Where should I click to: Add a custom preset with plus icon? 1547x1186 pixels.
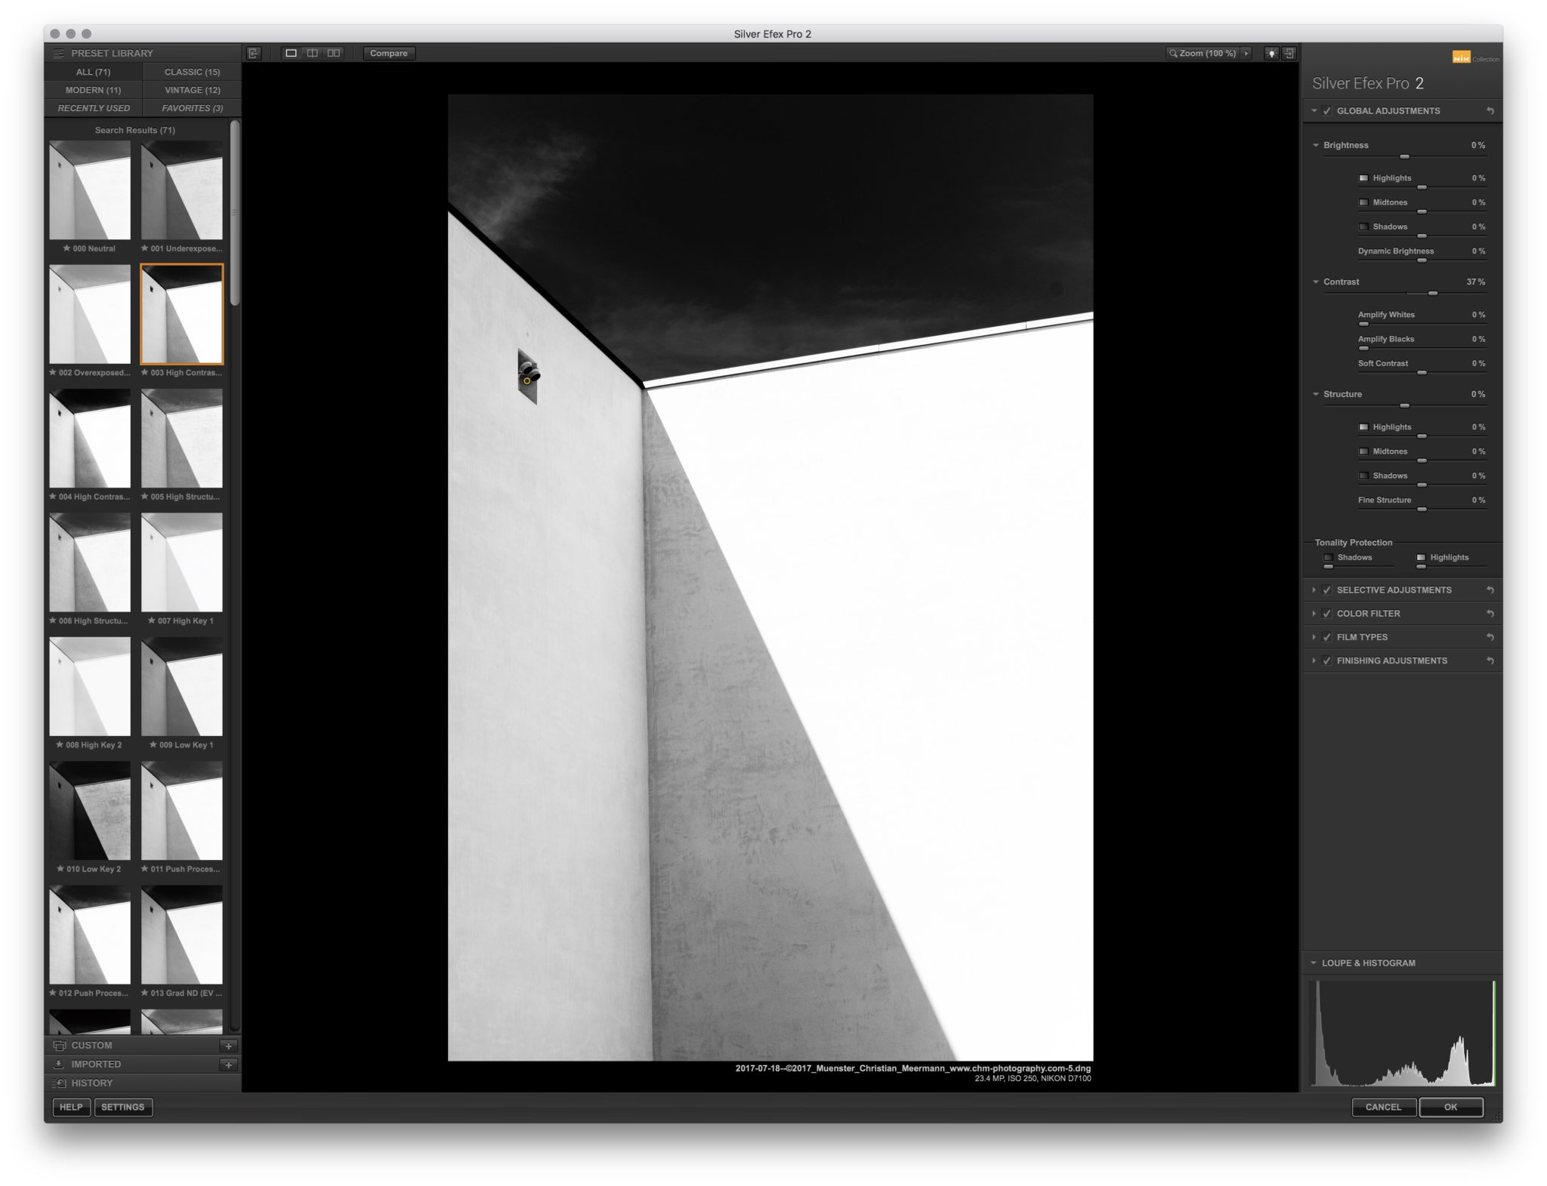pyautogui.click(x=229, y=1046)
